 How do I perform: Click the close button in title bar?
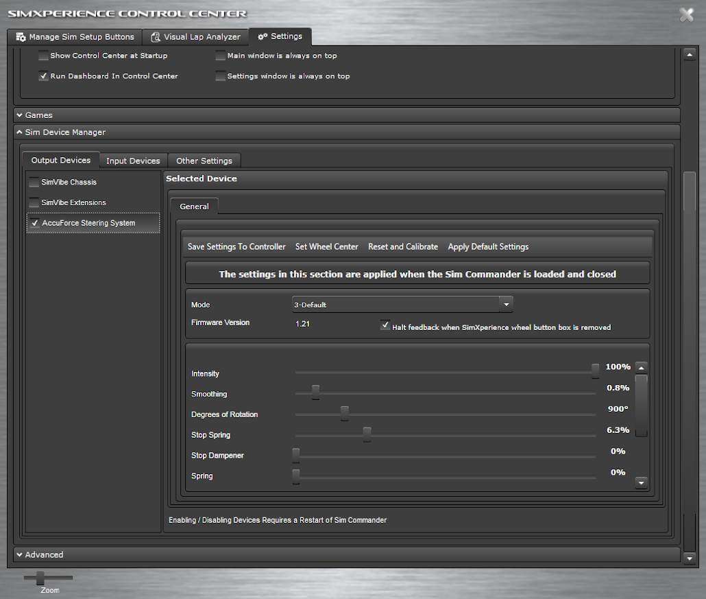(686, 14)
